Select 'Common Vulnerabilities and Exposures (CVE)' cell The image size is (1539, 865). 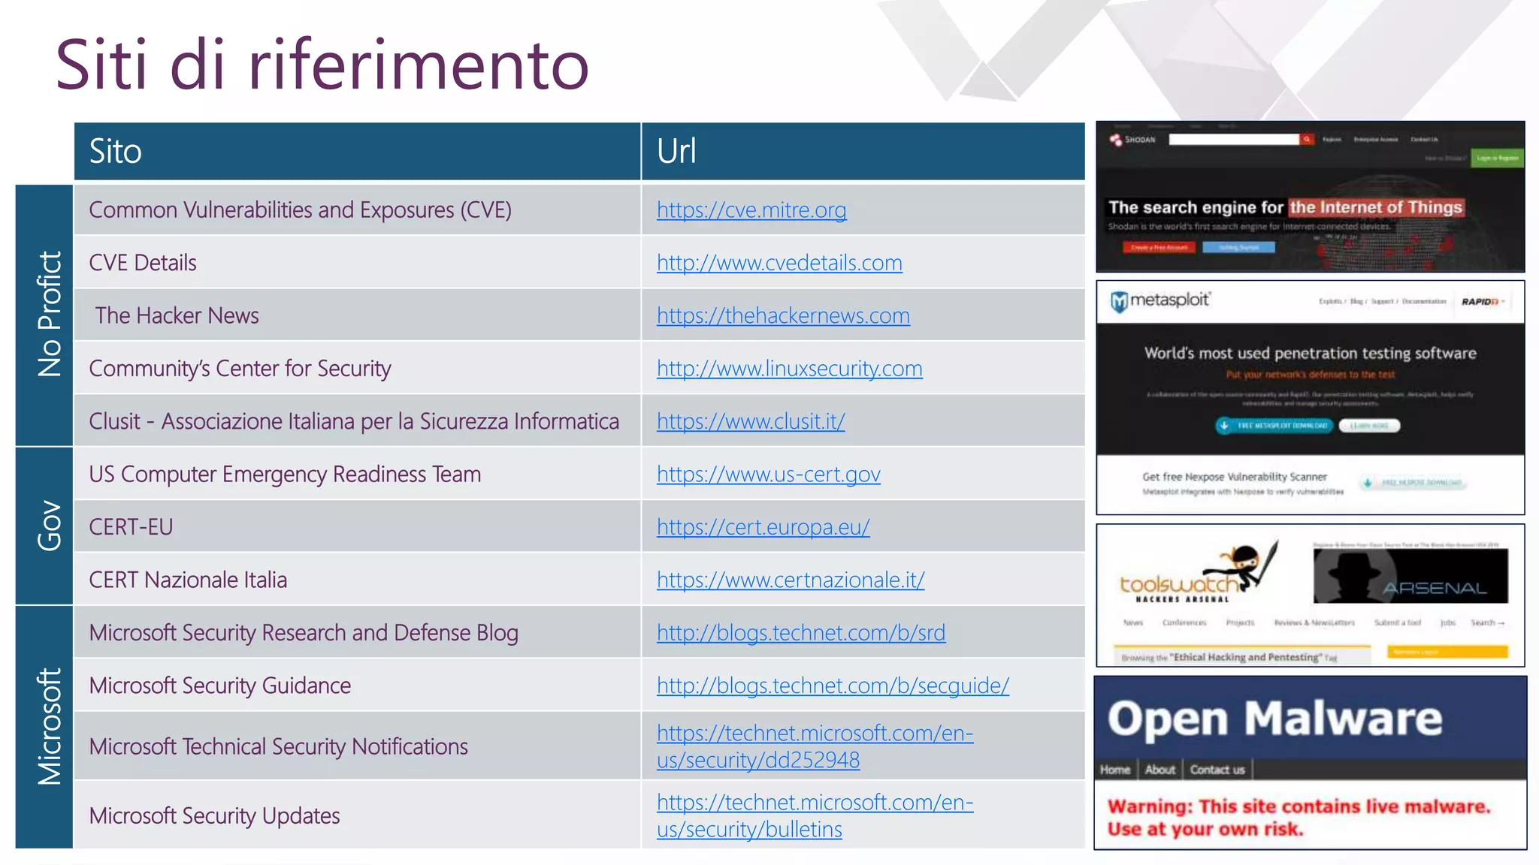pyautogui.click(x=358, y=210)
